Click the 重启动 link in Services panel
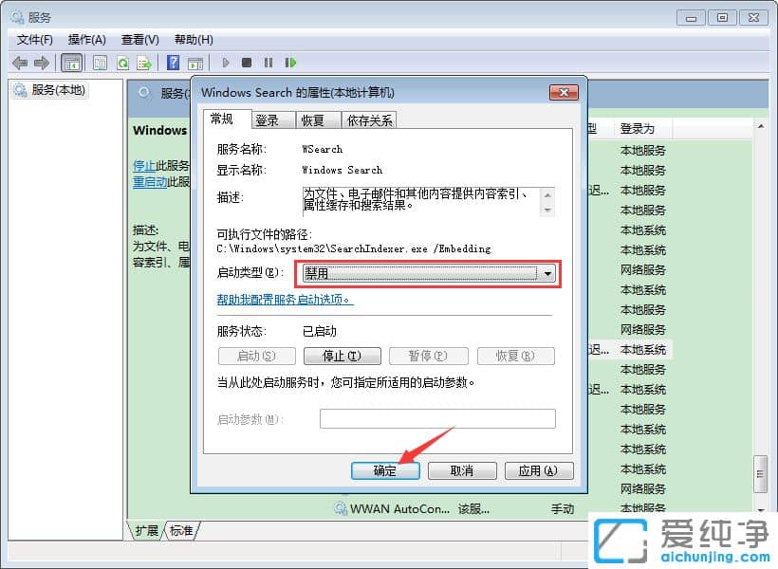778x569 pixels. (150, 182)
